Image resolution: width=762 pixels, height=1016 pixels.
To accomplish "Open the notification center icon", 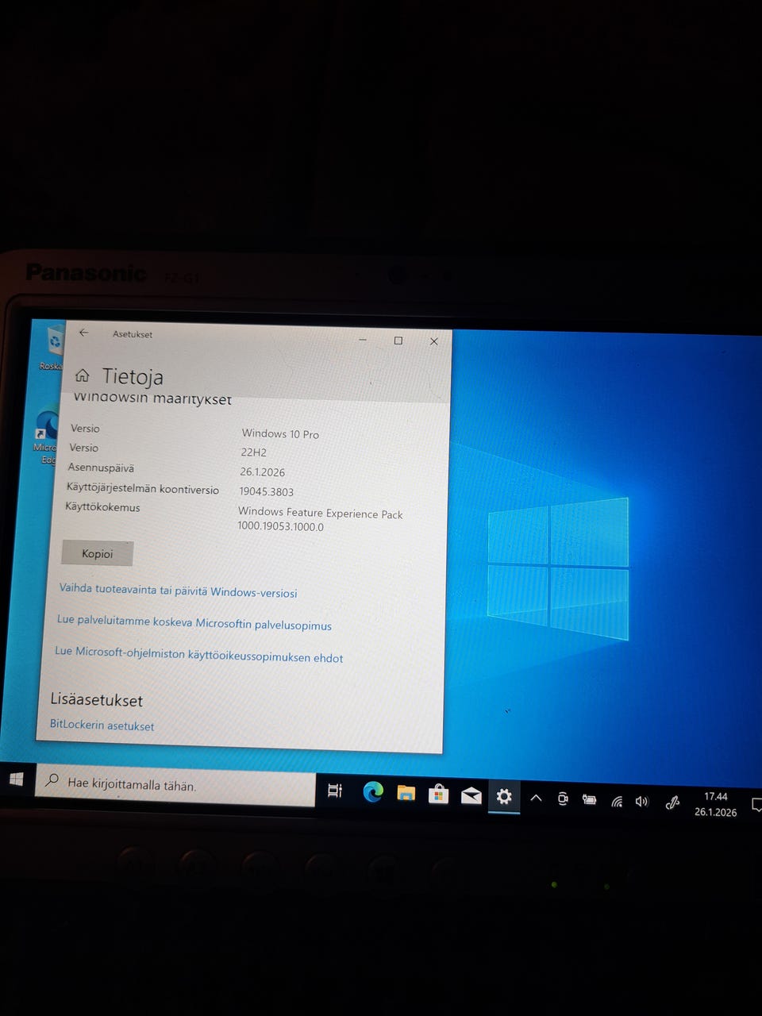I will click(x=756, y=806).
